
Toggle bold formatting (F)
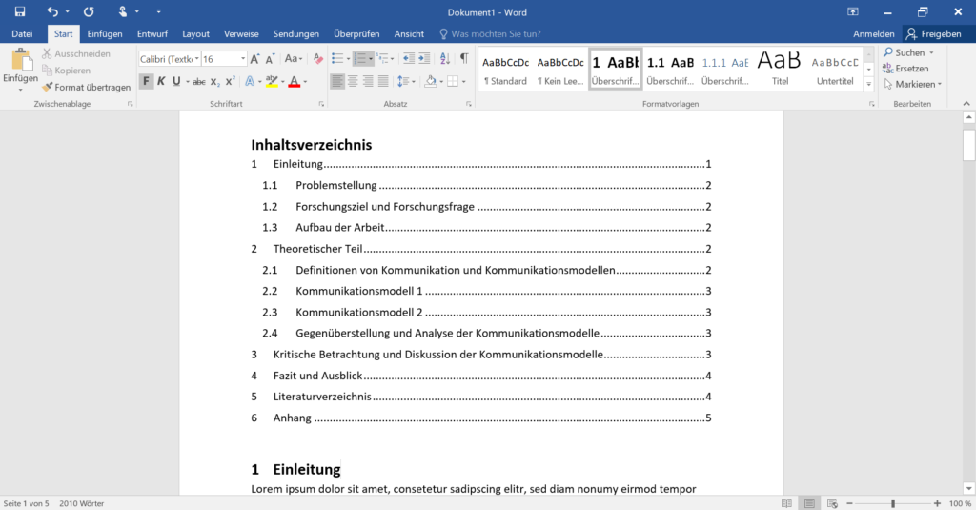(146, 82)
